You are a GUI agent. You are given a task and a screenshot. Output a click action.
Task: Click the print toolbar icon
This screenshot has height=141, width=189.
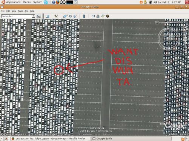coord(98,16)
